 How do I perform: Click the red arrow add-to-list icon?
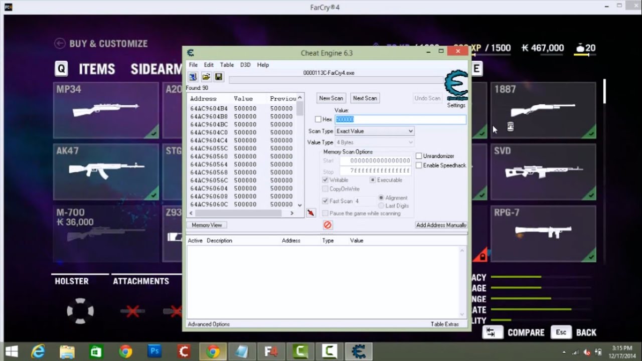(311, 213)
